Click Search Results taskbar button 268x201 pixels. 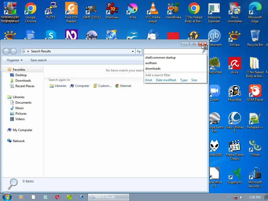tap(109, 197)
